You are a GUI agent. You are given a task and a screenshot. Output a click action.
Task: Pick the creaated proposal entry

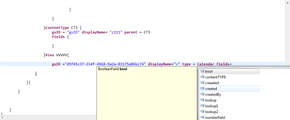coord(230,83)
